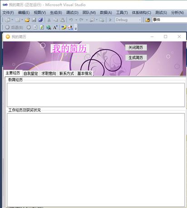187x208 pixels.
Task: Switch to the 联系方式 tab
Action: pyautogui.click(x=67, y=73)
